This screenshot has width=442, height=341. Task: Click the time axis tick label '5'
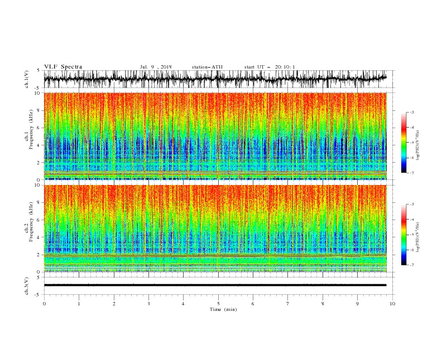pyautogui.click(x=218, y=304)
